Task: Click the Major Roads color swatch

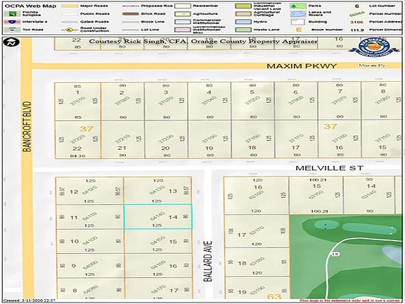Action: click(x=70, y=6)
